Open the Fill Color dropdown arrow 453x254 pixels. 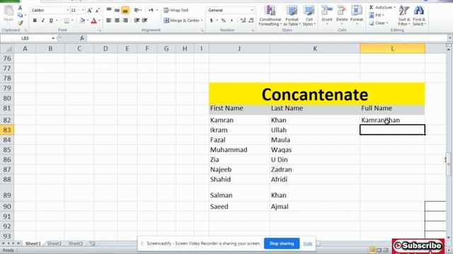[88, 20]
